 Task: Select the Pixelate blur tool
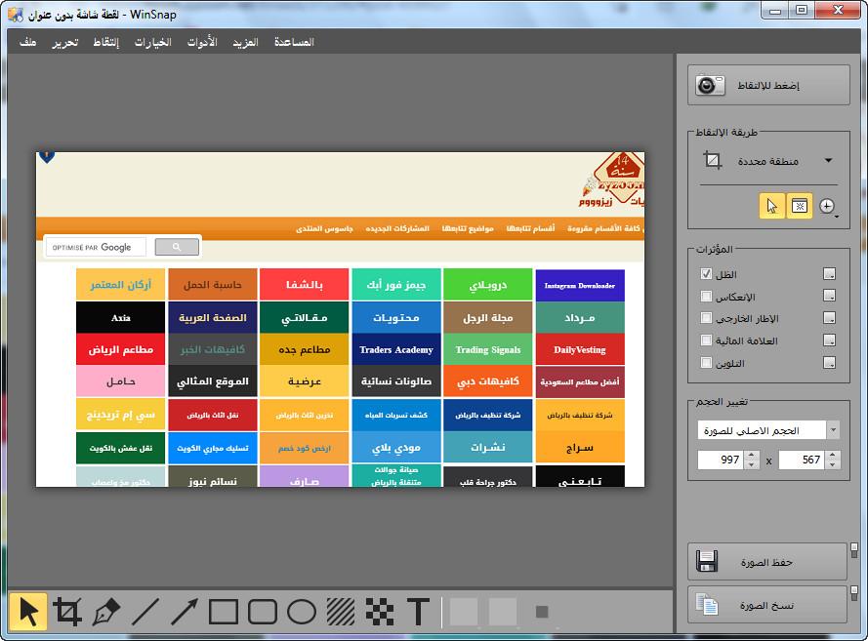[x=380, y=612]
